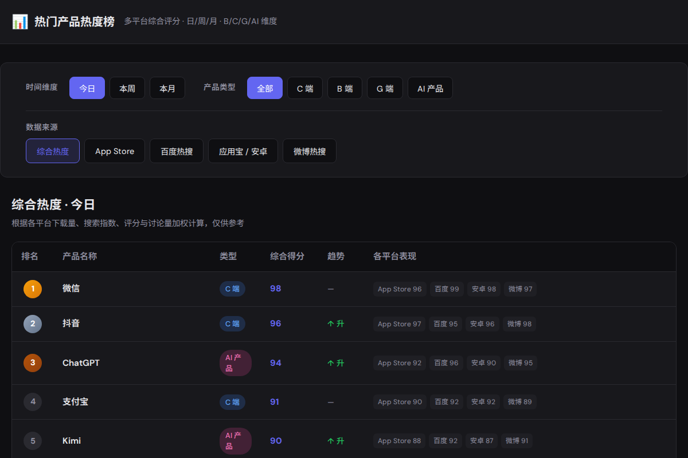Viewport: 688px width, 458px height.
Task: Click the rank 5 circle for Kimi
Action: pyautogui.click(x=33, y=440)
